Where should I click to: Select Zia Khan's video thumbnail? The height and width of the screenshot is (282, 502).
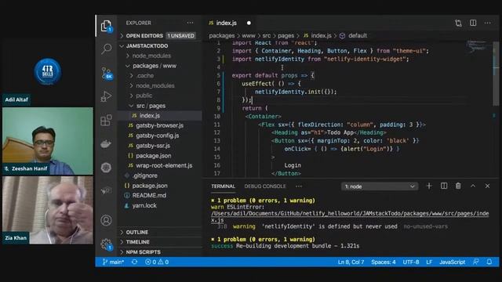tap(48, 211)
